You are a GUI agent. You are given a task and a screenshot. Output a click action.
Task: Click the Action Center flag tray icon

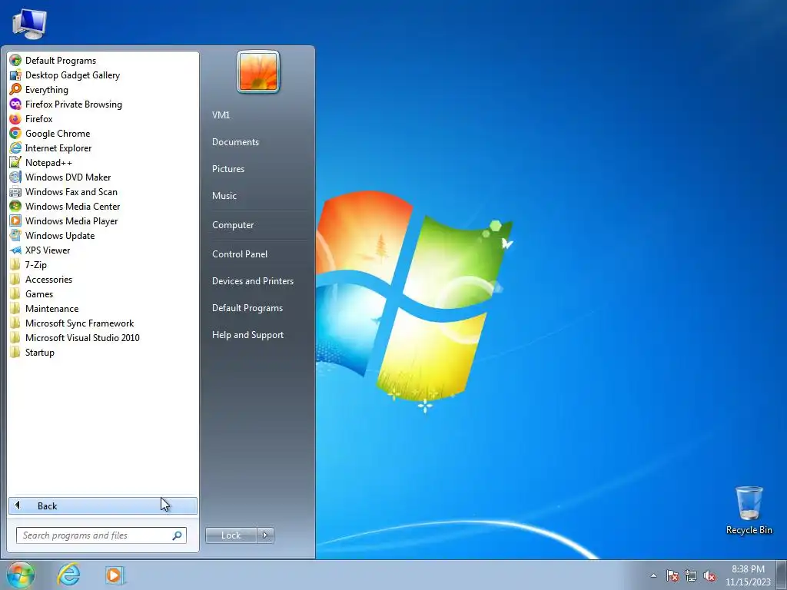coord(672,576)
